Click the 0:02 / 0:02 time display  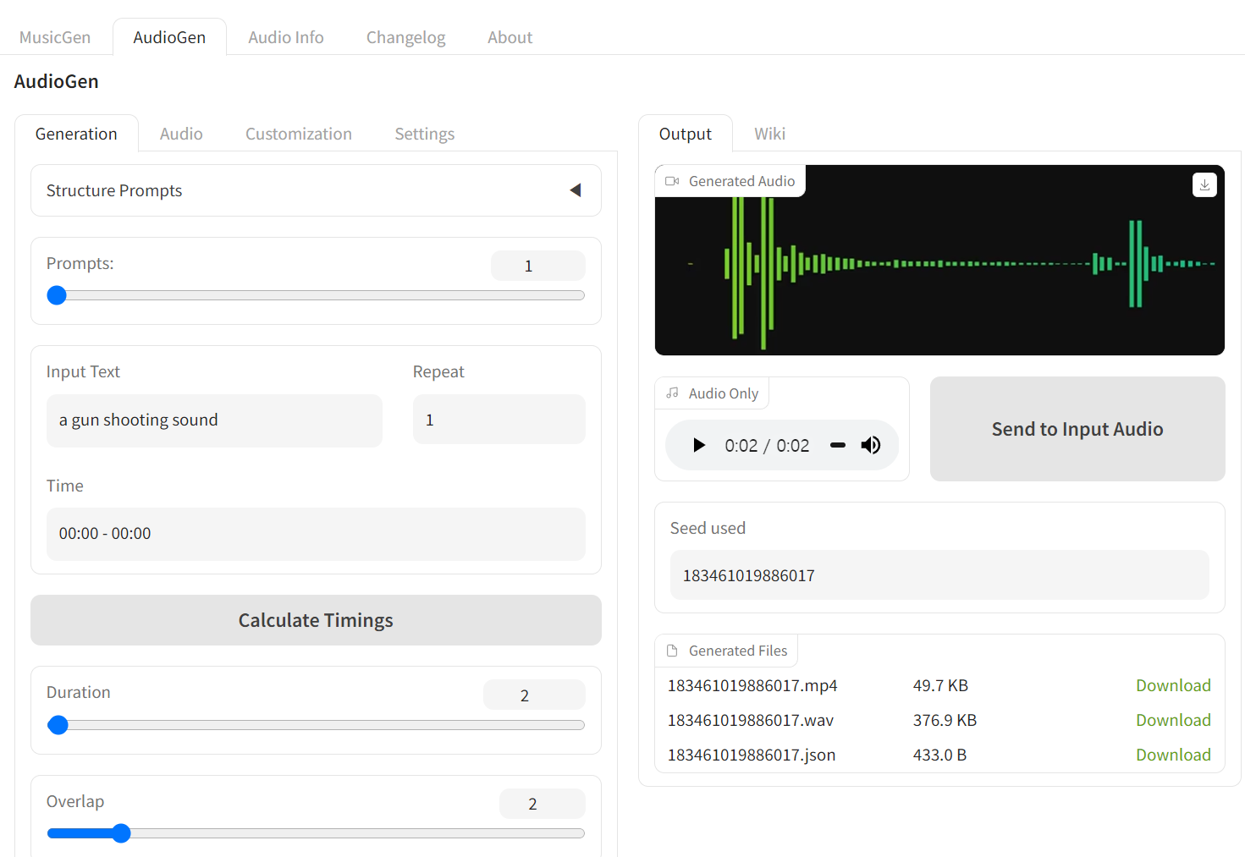point(767,445)
